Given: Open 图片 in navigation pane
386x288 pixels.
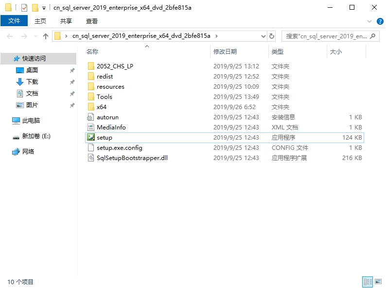Looking at the screenshot, I should 32,105.
